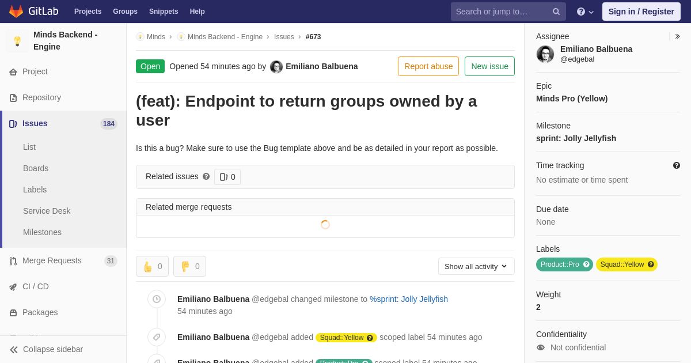Image resolution: width=691 pixels, height=363 pixels.
Task: Select Labels under Issues
Action: [35, 190]
